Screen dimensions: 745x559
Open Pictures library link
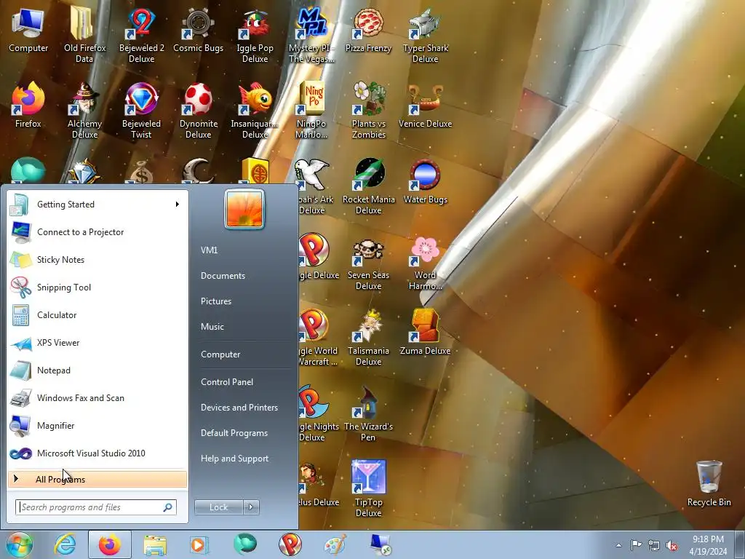215,301
